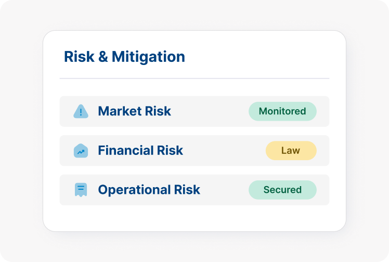The image size is (389, 262).
Task: Click the Market Risk warning triangle icon
Action: pos(81,111)
